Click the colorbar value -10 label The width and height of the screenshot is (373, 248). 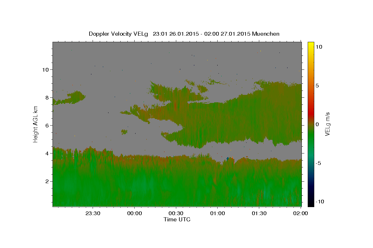(320, 201)
